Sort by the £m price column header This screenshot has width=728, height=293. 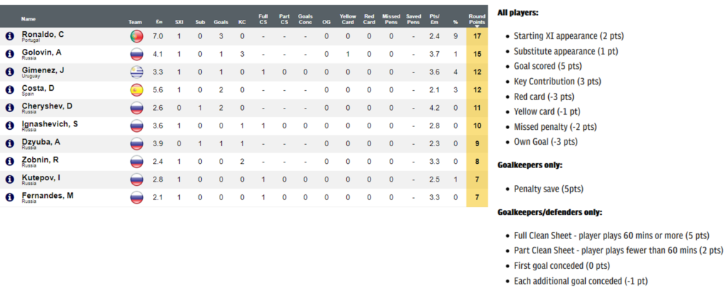tap(159, 21)
